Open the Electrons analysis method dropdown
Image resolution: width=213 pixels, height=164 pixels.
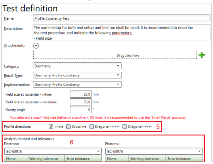[53, 151]
